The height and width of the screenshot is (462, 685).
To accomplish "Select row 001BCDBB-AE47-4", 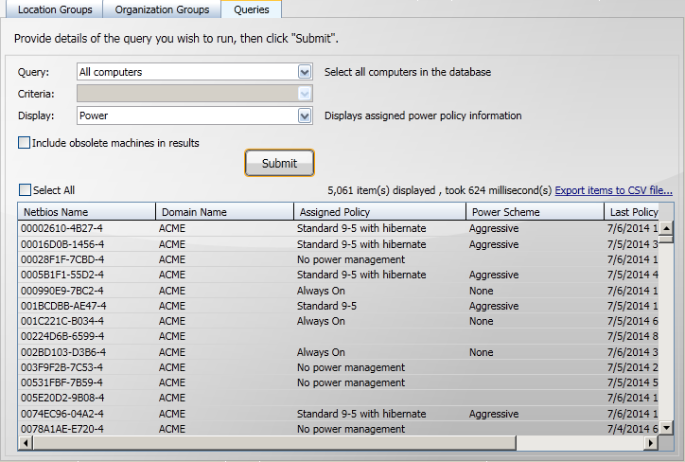I will pos(62,306).
